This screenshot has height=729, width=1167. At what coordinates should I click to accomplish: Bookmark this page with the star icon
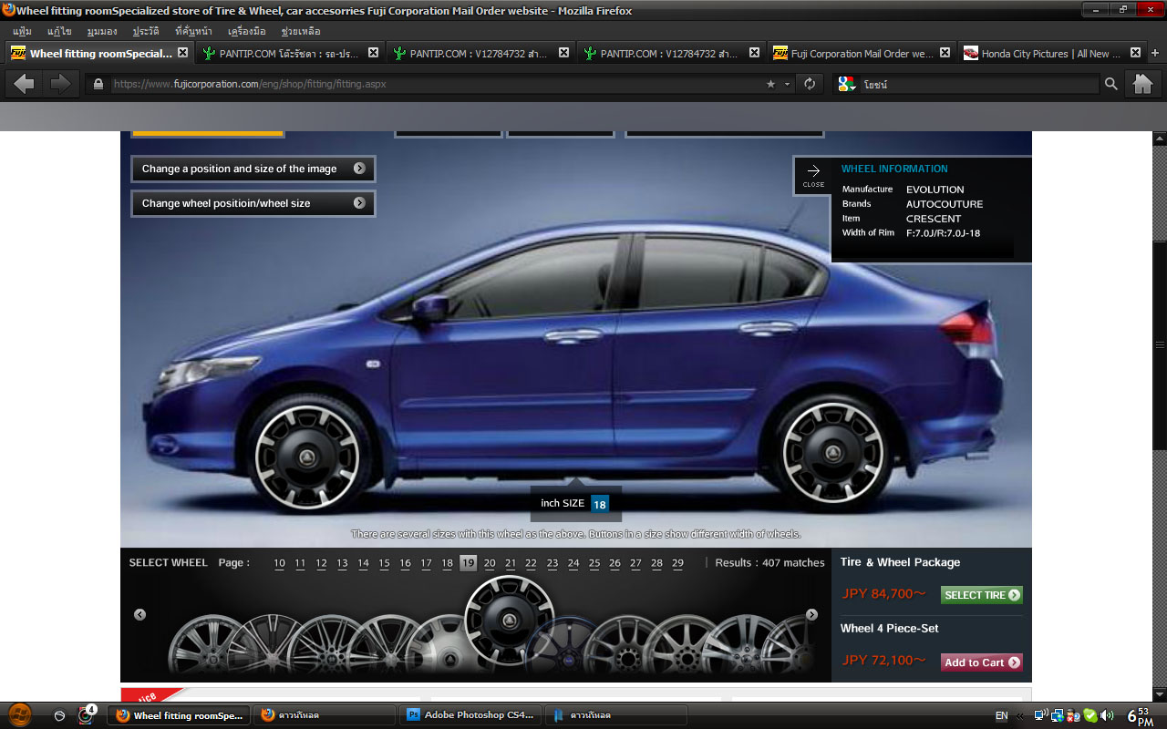tap(770, 84)
